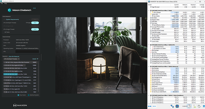Click the down-arrow icon next to Details

coord(38,59)
